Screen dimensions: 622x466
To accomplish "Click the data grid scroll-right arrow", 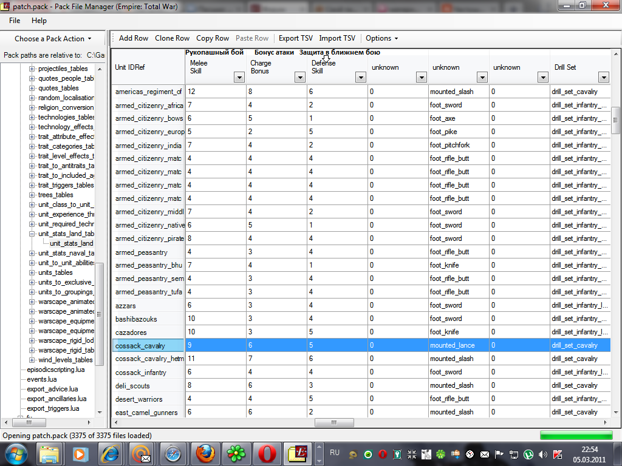I will tap(605, 422).
